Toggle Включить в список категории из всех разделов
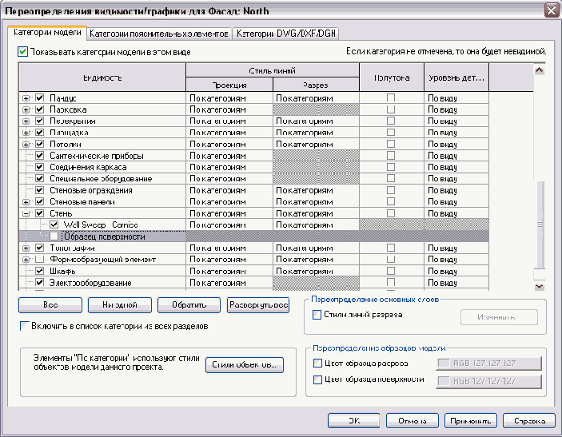Viewport: 562px width, 437px height. tap(24, 326)
